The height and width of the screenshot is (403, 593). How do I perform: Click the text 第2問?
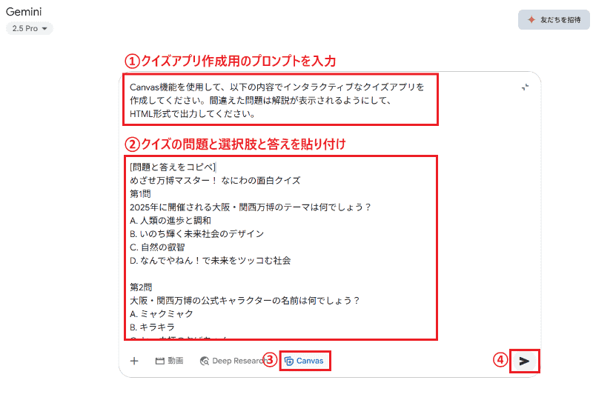(141, 287)
